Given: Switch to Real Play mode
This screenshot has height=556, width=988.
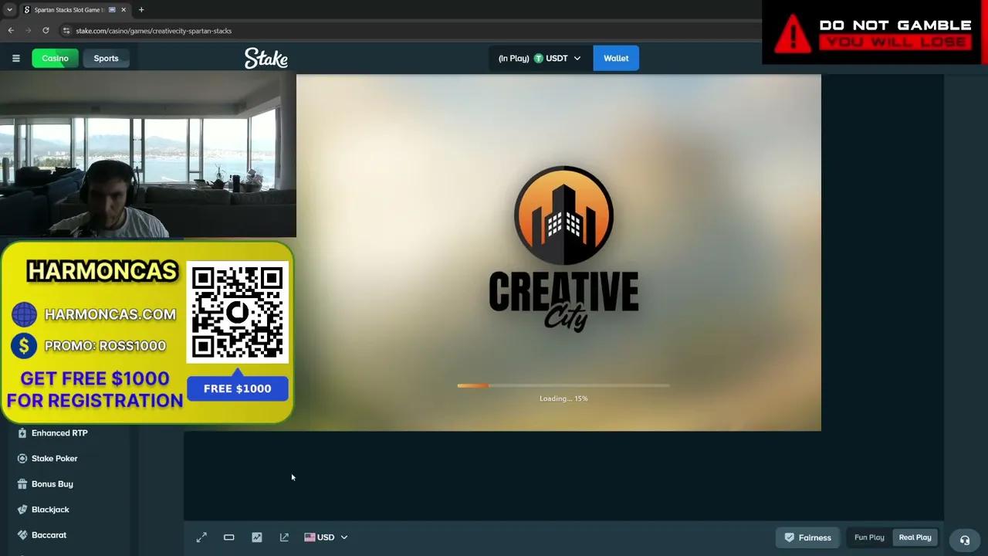Looking at the screenshot, I should [x=915, y=537].
